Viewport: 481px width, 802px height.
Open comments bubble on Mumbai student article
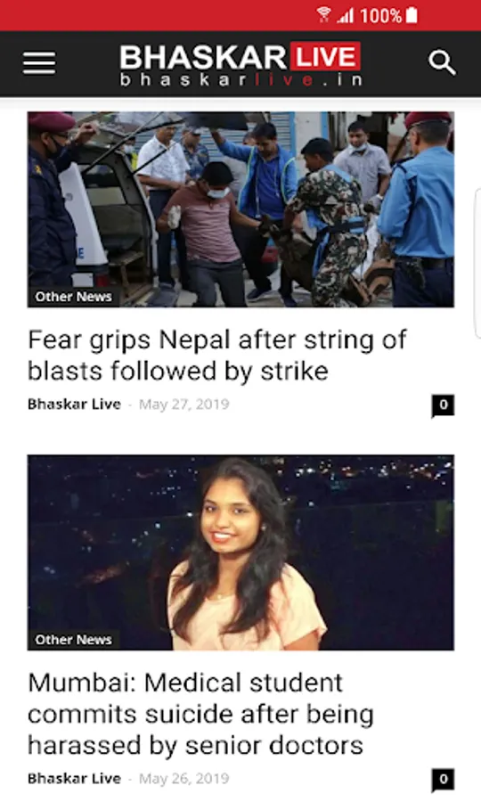click(443, 780)
